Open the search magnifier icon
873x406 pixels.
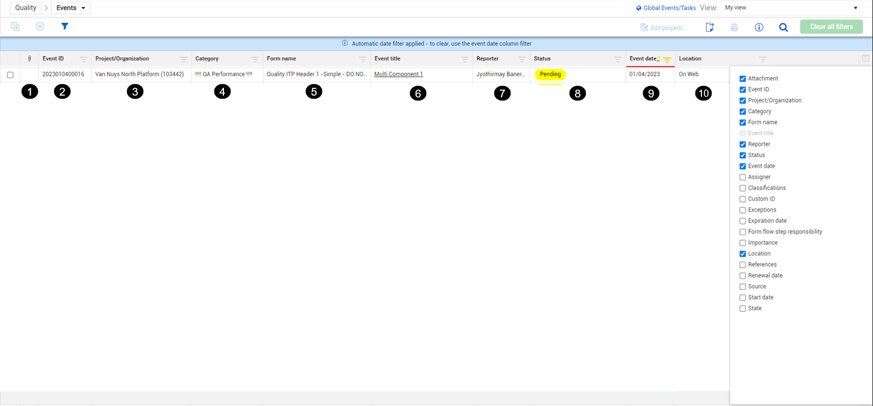tap(783, 27)
